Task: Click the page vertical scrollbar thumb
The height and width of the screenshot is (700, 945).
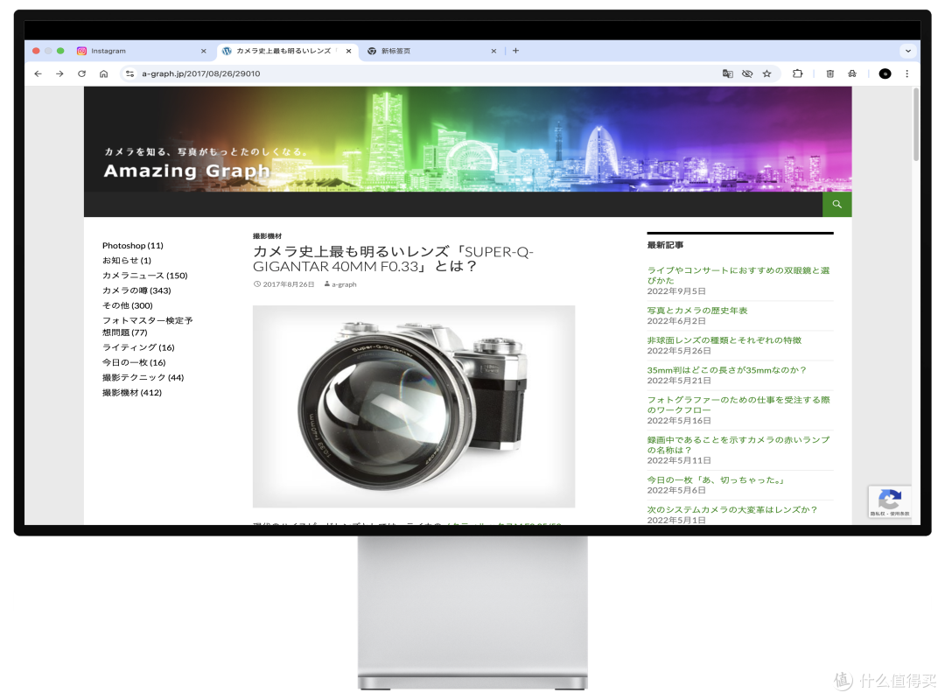Action: coord(915,123)
